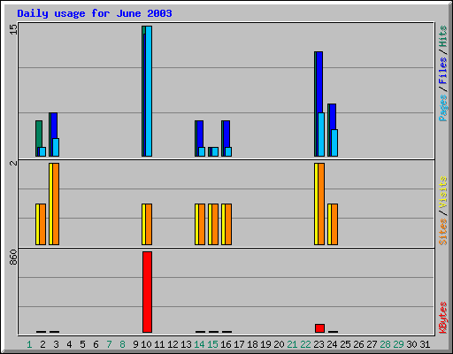
Task: Click day "23" on the x-axis
Action: tap(319, 344)
